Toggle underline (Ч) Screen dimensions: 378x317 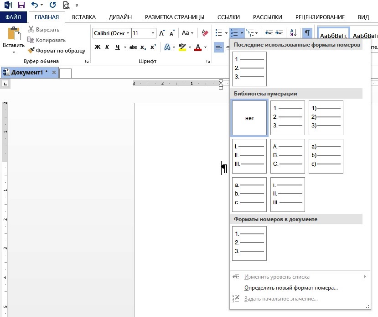click(117, 47)
